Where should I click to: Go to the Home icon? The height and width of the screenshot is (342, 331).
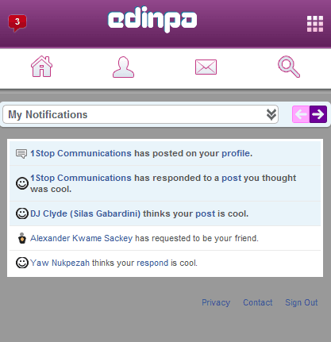click(41, 67)
